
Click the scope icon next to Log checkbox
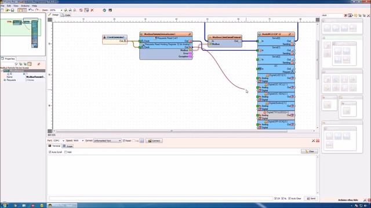click(141, 140)
